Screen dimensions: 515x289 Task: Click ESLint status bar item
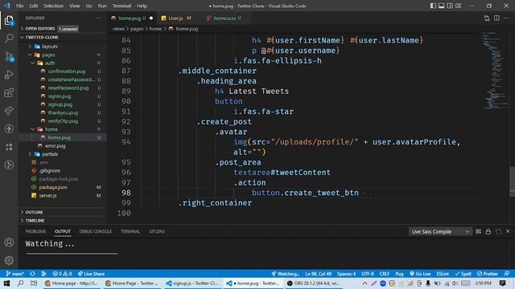(443, 274)
